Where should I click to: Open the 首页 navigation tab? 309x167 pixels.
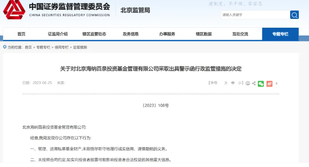pyautogui.click(x=21, y=34)
